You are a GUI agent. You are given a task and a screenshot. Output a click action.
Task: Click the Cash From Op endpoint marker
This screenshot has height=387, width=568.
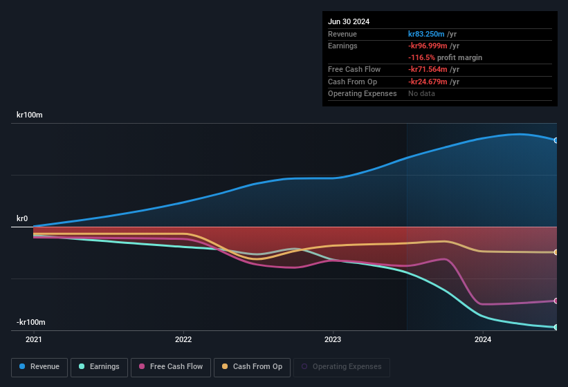tap(556, 252)
